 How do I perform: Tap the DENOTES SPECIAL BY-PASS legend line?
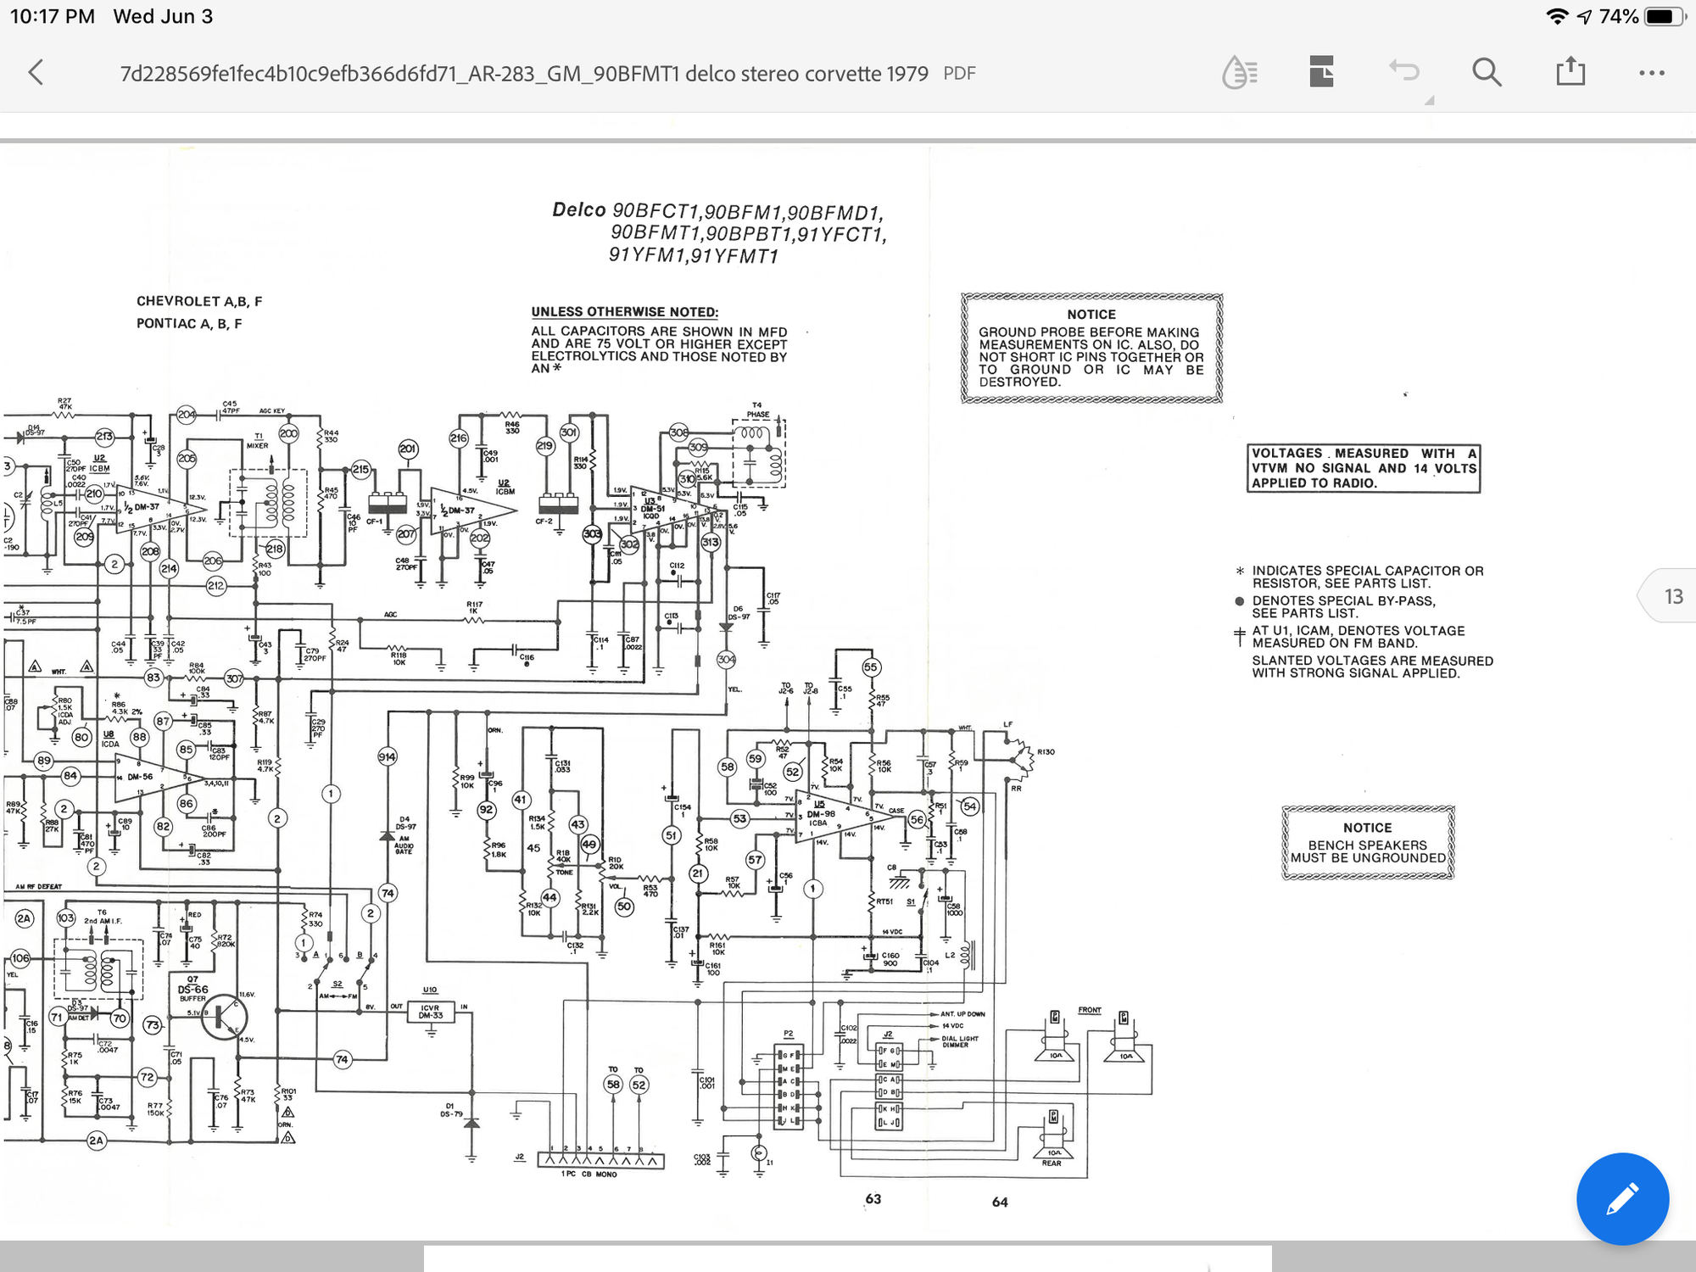1335,606
